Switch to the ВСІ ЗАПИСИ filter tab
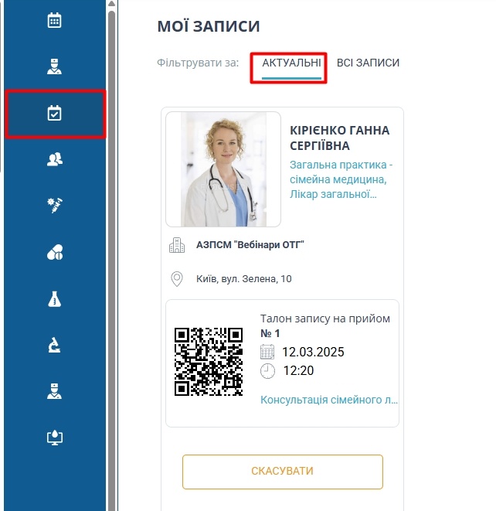Screen dimensions: 496x511 click(x=368, y=63)
